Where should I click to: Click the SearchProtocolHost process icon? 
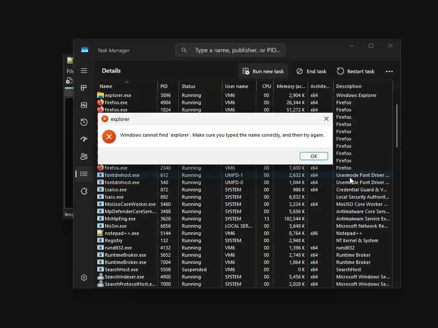click(x=100, y=284)
